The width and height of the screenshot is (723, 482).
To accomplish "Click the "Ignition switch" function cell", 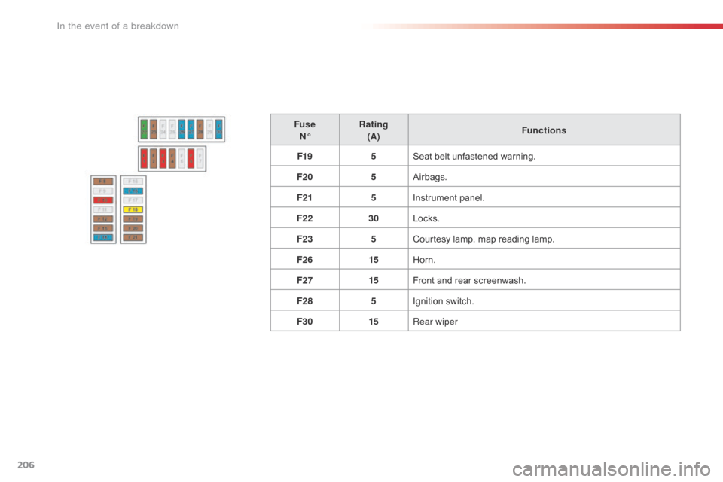I will click(441, 300).
